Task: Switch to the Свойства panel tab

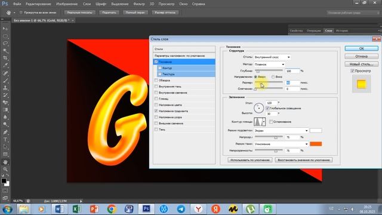Action: [296, 30]
